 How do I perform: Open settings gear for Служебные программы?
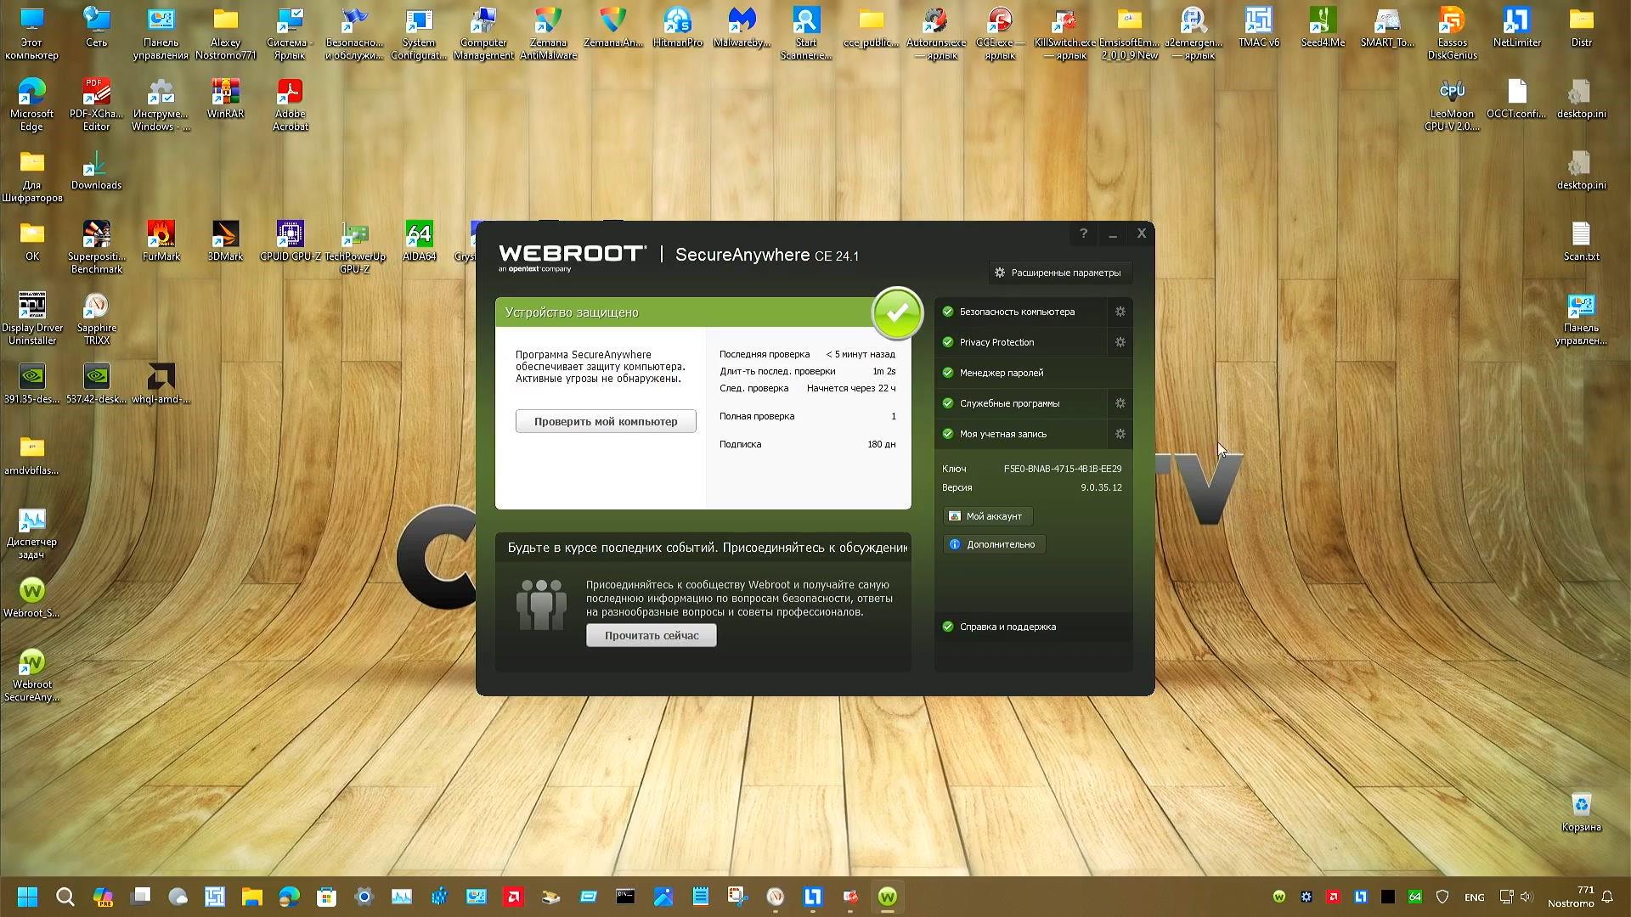(1120, 403)
